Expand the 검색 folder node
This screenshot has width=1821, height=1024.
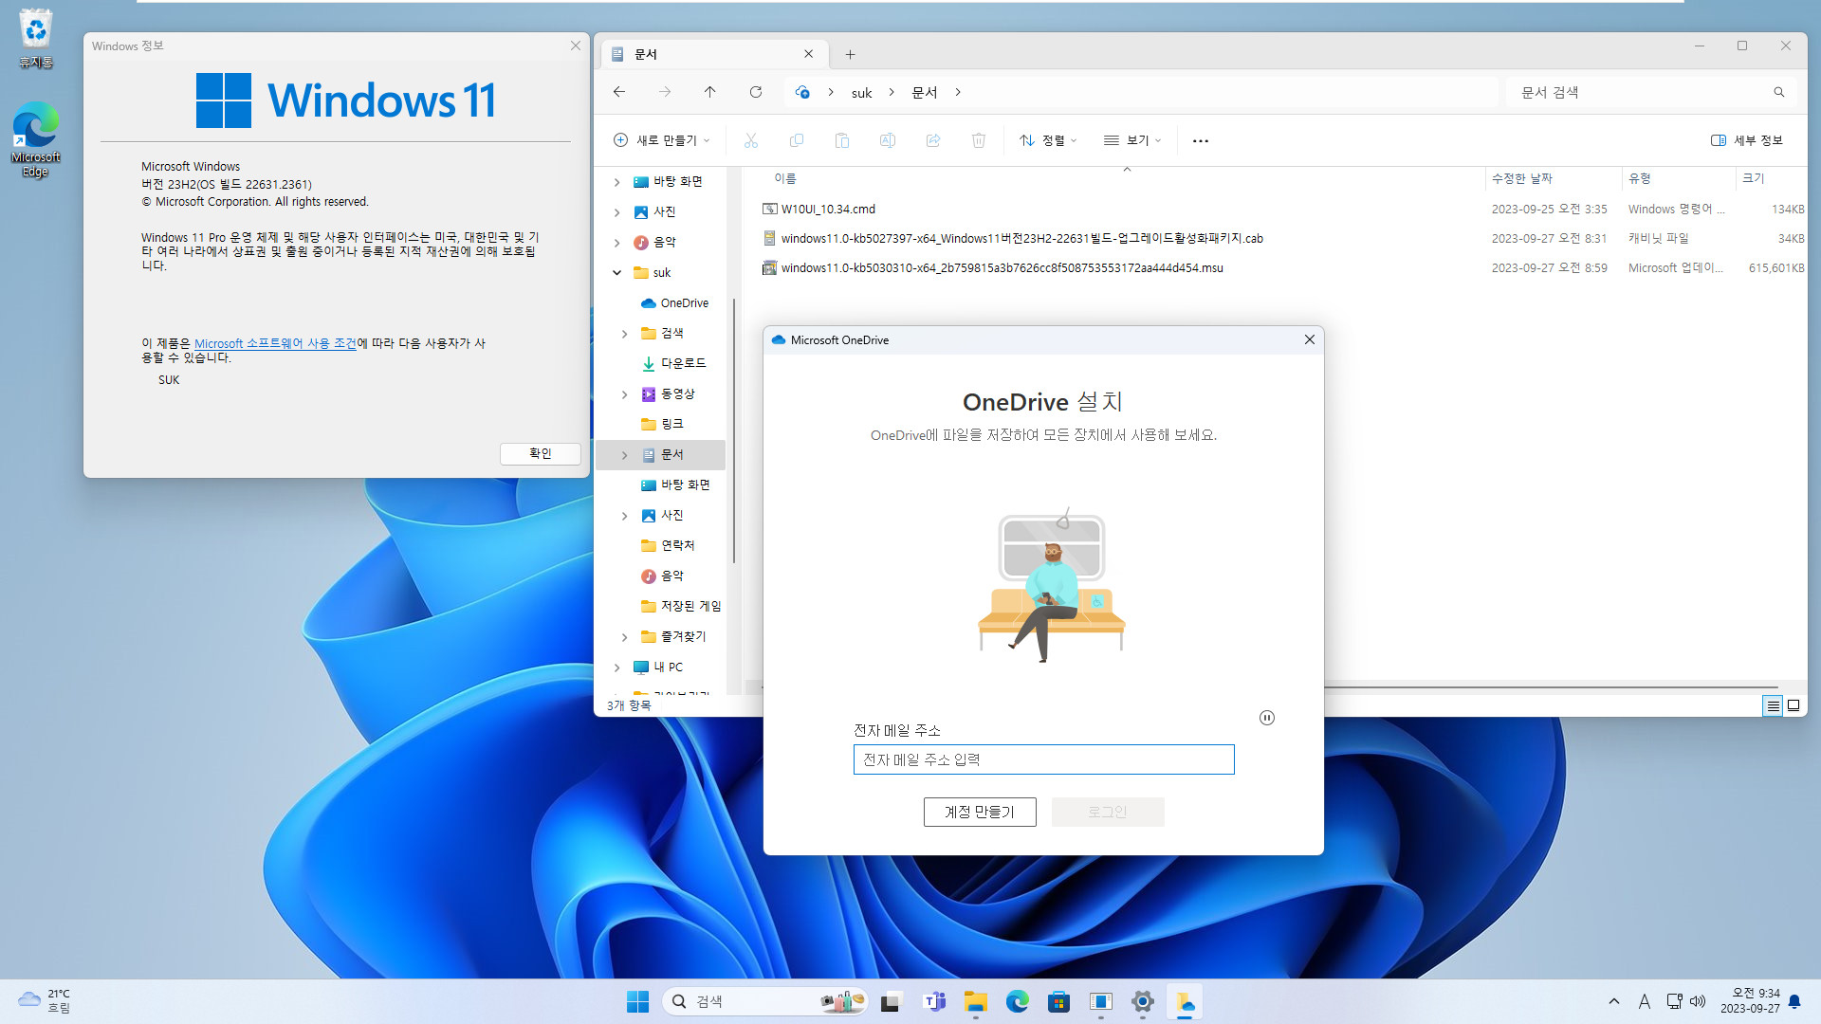(x=624, y=334)
